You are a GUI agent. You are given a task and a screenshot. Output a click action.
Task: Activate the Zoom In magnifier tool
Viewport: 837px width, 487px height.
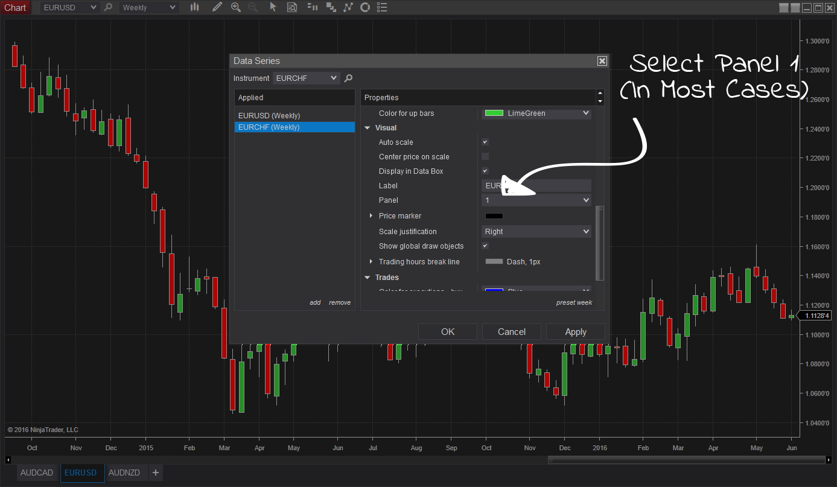point(236,7)
